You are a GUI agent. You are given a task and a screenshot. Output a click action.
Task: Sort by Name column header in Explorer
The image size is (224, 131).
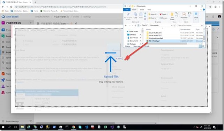click(148, 29)
